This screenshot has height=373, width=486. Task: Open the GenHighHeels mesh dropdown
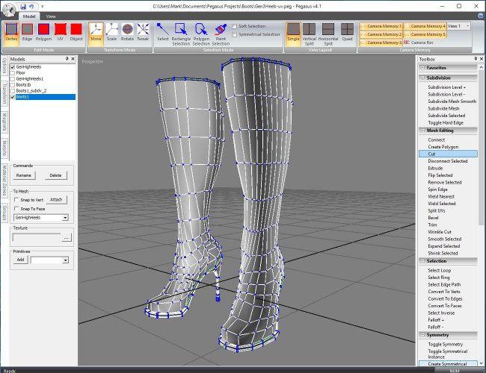(x=66, y=218)
